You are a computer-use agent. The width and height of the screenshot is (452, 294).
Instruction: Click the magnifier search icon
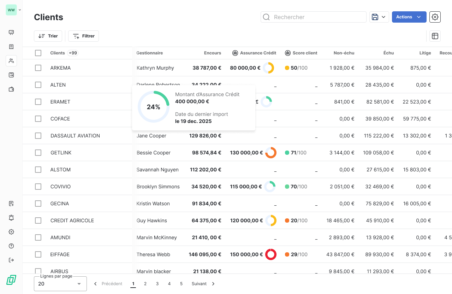click(267, 17)
